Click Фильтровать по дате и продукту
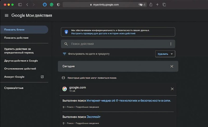The height and width of the screenshot is (127, 208). point(89,54)
